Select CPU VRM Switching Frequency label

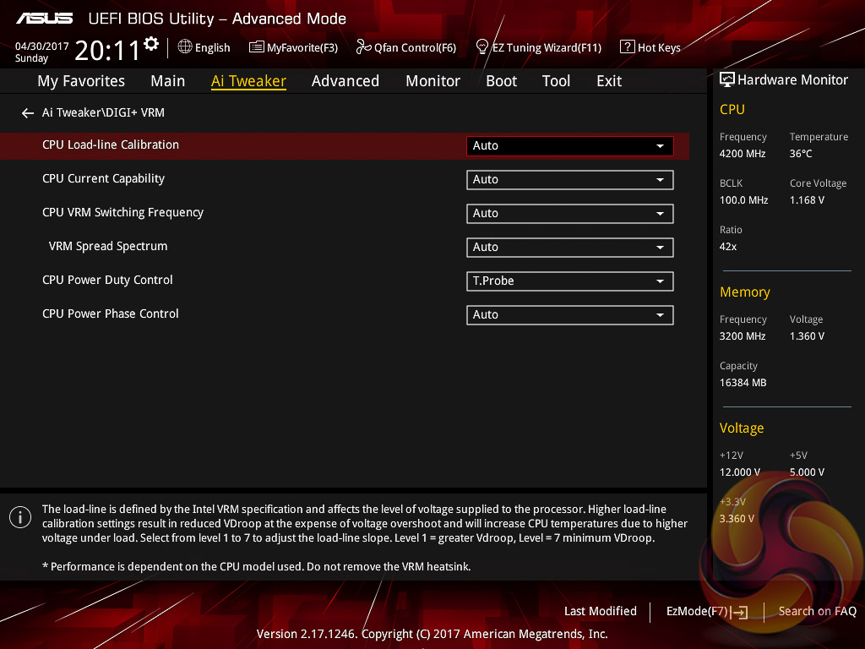click(x=122, y=212)
